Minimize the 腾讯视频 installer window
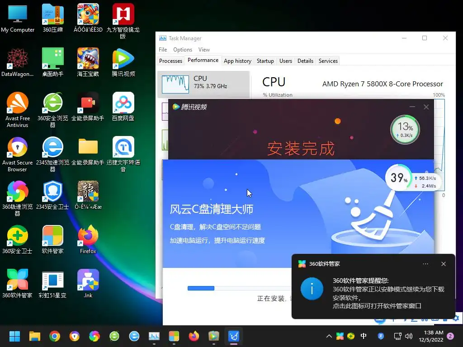This screenshot has height=347, width=463. (x=412, y=107)
